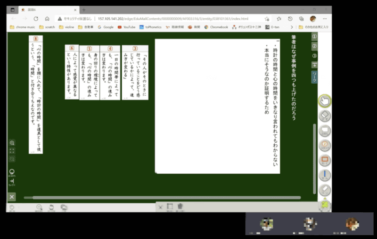The width and height of the screenshot is (377, 239).
Task: Open the browser collections icon
Action: tap(301, 19)
